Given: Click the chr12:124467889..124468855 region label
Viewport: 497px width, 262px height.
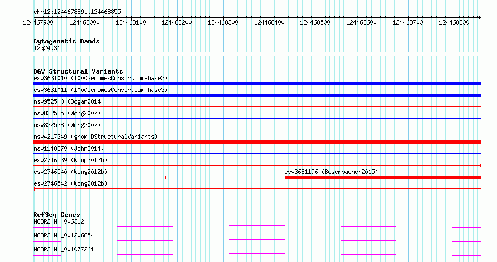Looking at the screenshot, I should 77,12.
